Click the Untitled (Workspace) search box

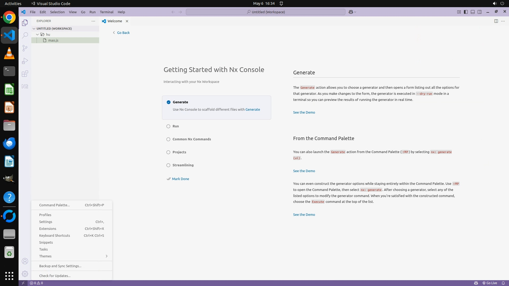266,12
